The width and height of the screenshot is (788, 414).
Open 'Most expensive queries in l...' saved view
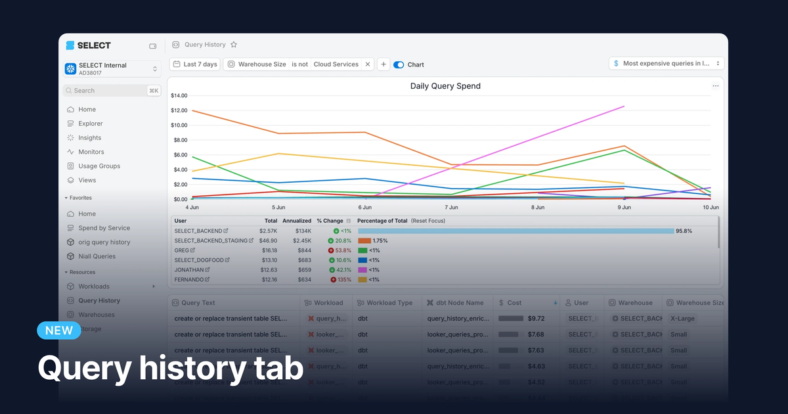[666, 63]
